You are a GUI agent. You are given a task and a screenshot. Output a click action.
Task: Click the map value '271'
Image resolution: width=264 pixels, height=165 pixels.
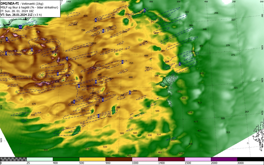tap(233, 55)
